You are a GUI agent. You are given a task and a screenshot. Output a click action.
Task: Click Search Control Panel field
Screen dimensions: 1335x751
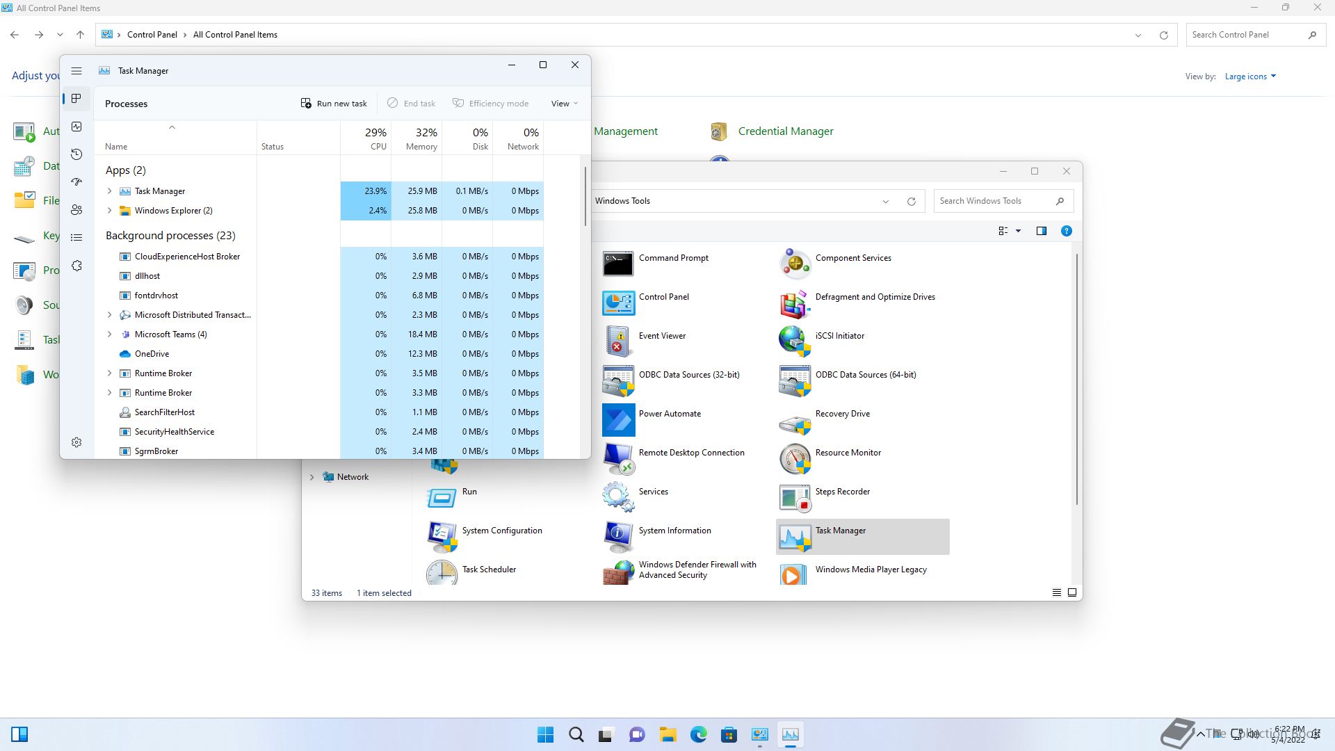click(1255, 35)
